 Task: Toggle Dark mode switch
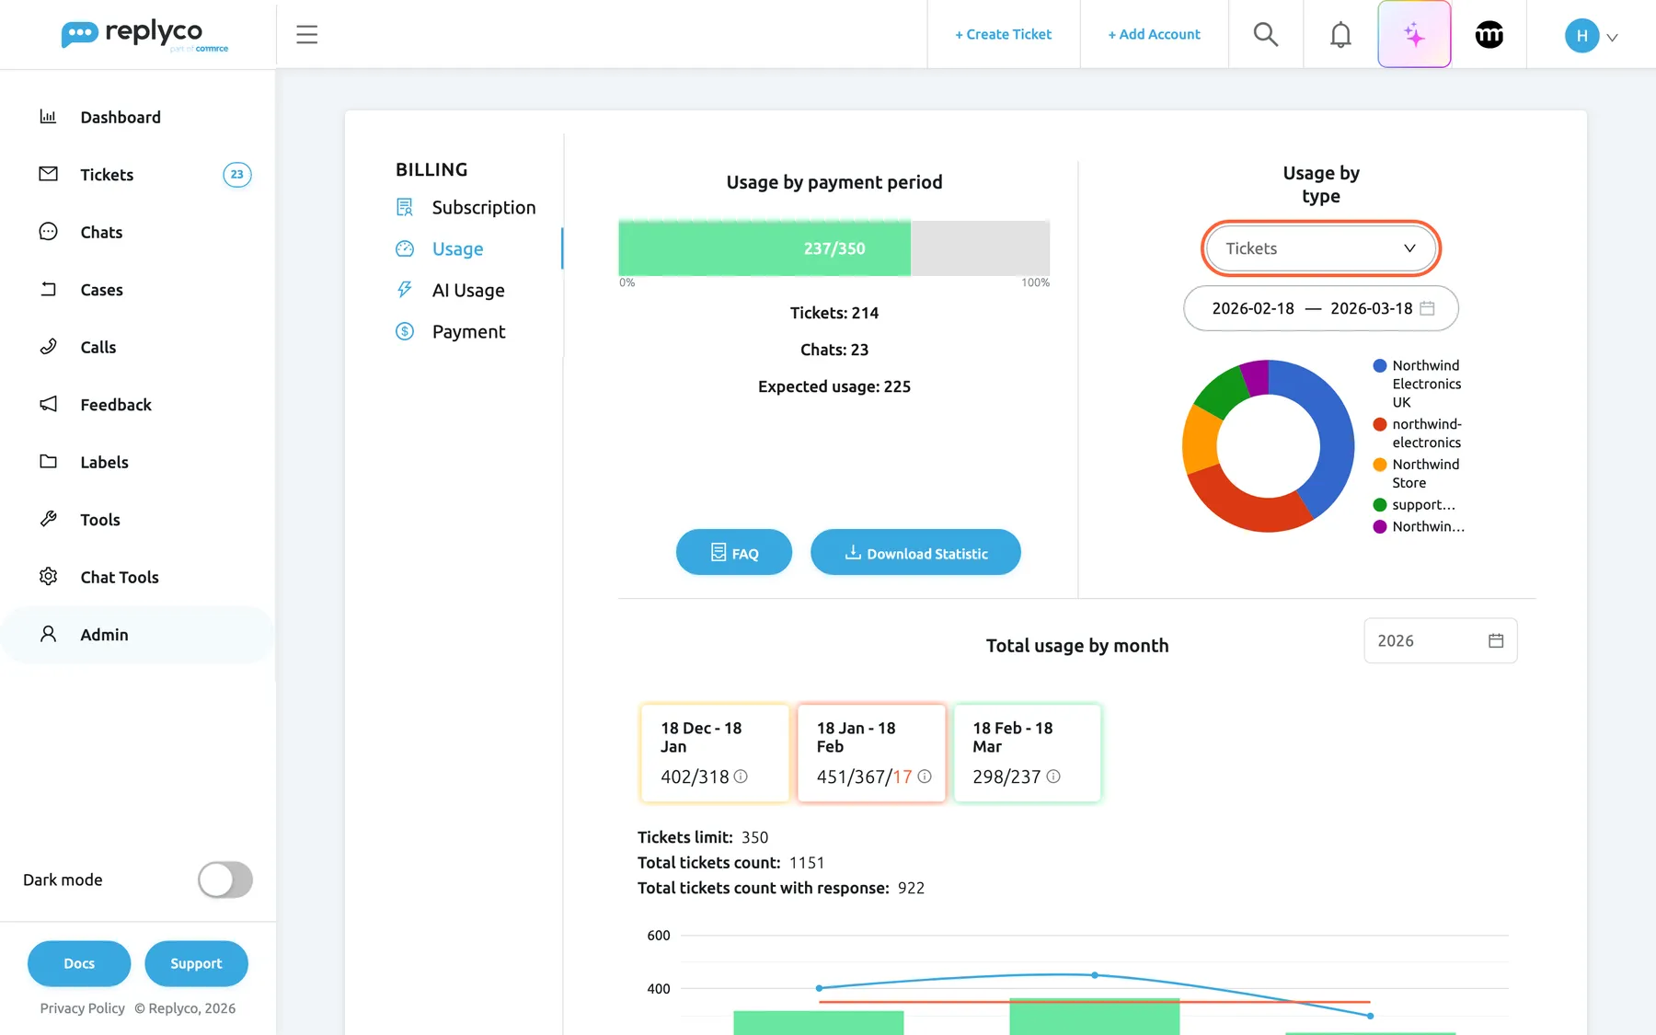tap(225, 880)
